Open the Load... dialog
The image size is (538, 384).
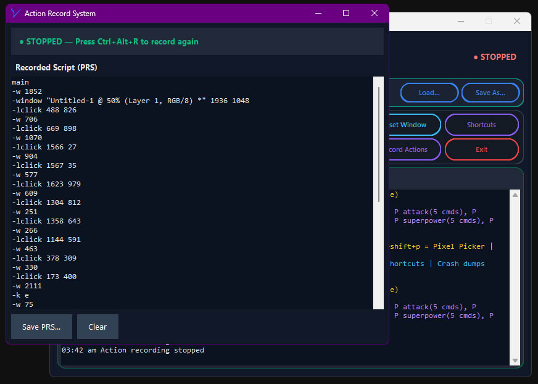(x=429, y=93)
